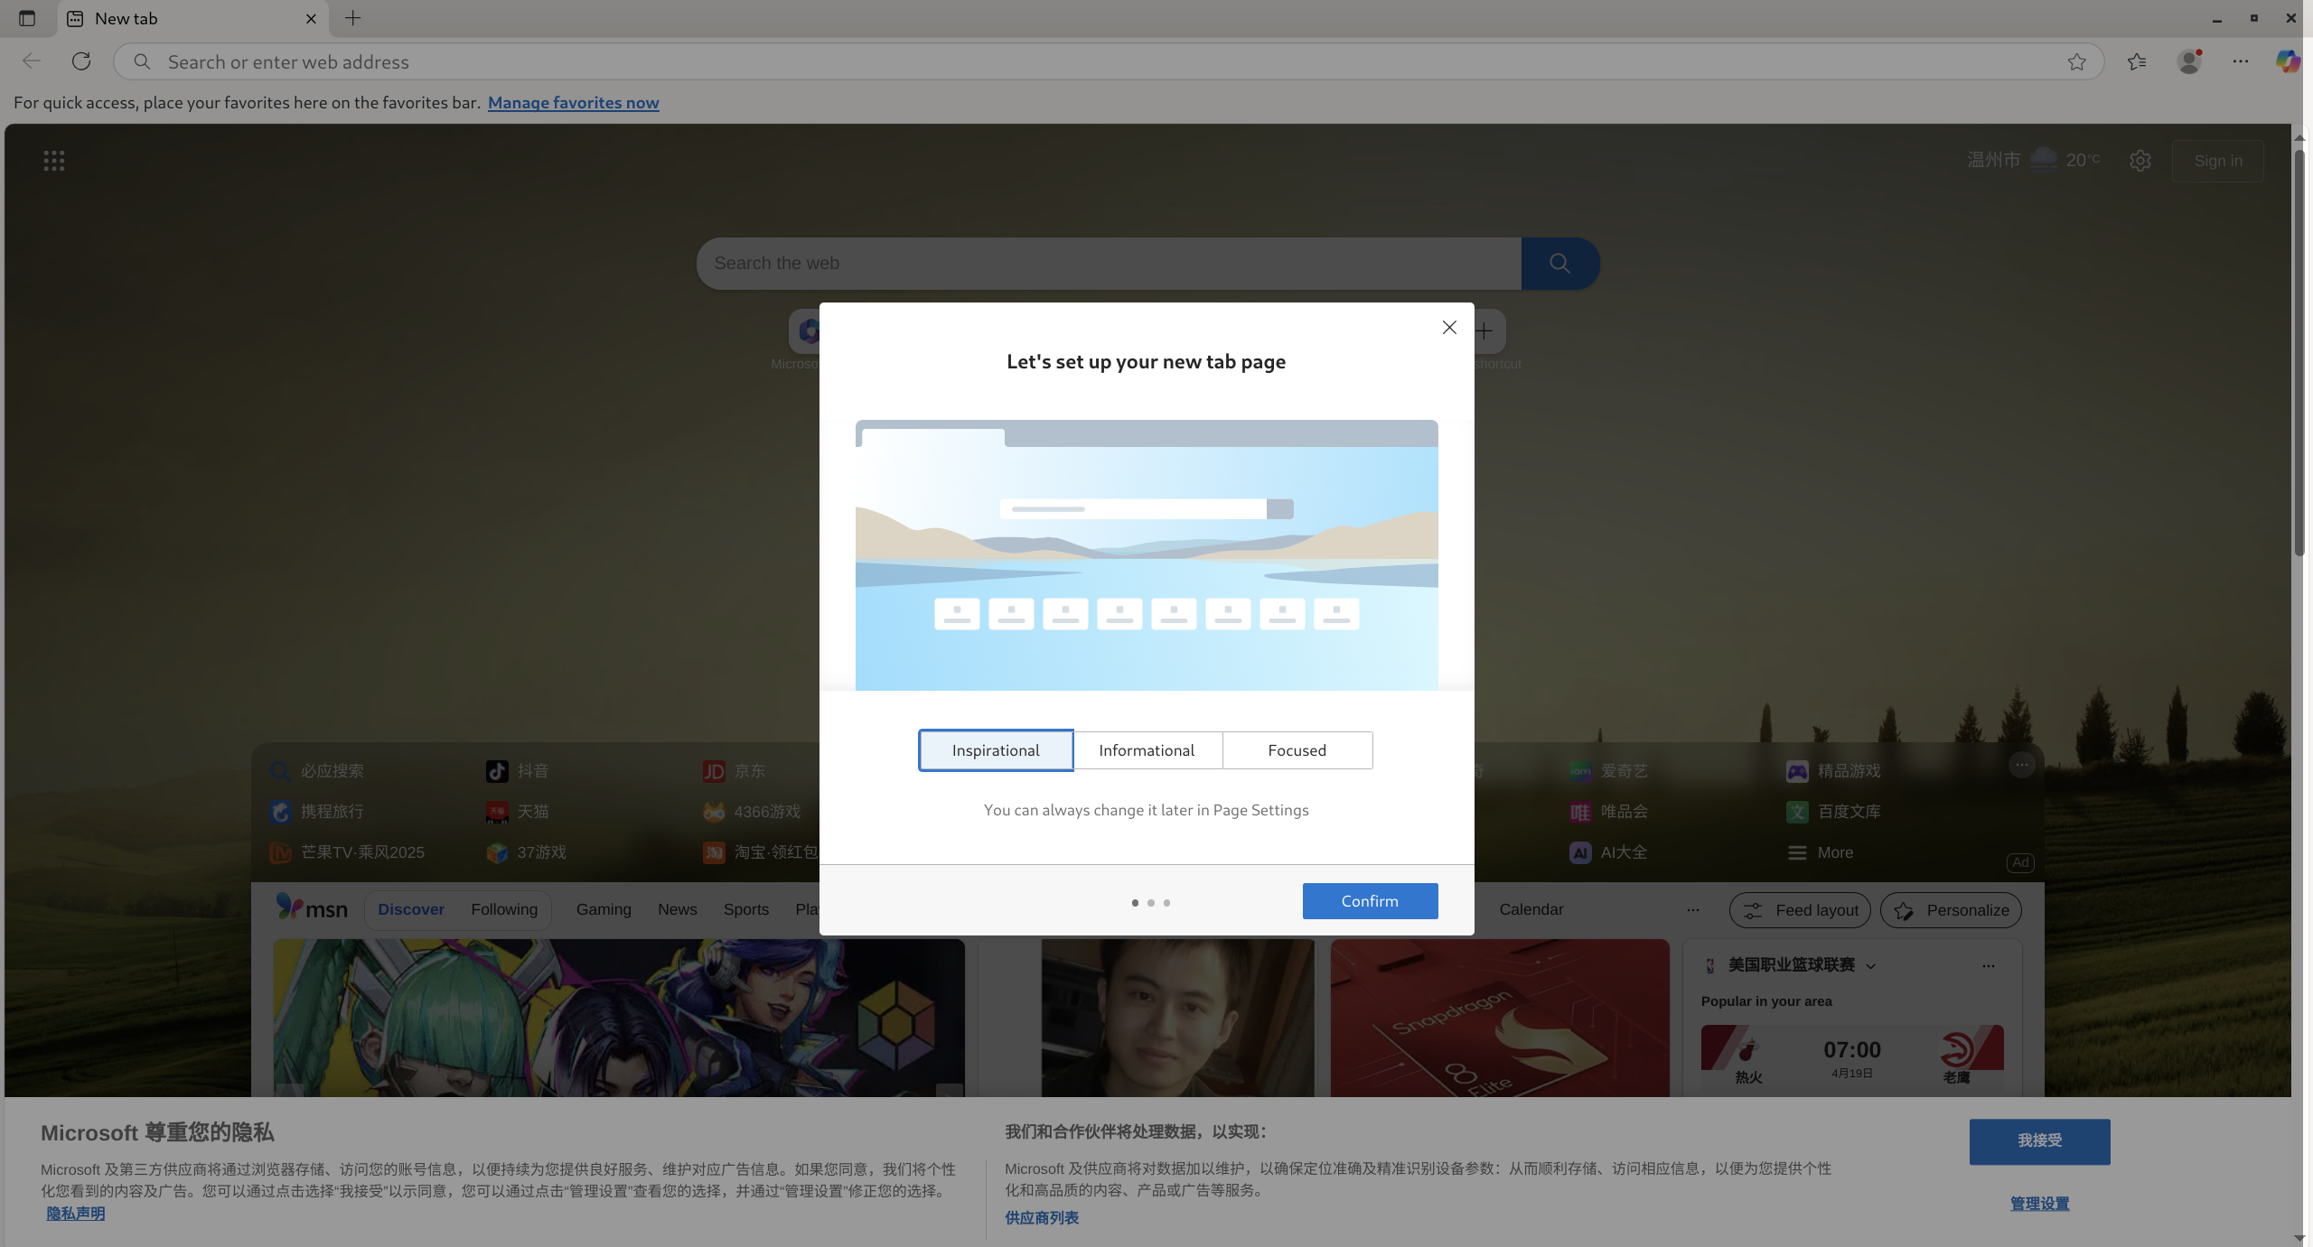Switch to the Discover feed tab

coord(411,909)
